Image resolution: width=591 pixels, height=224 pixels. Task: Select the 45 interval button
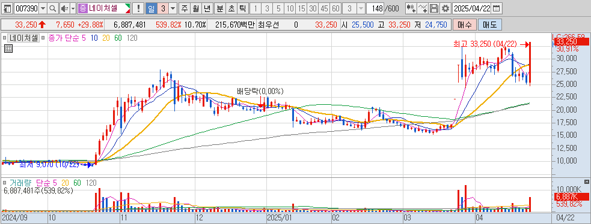[x=324, y=8]
